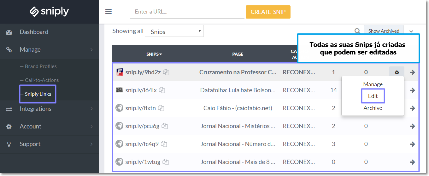Click the favicon of snip.ly/9bd2z
The height and width of the screenshot is (176, 429).
119,72
